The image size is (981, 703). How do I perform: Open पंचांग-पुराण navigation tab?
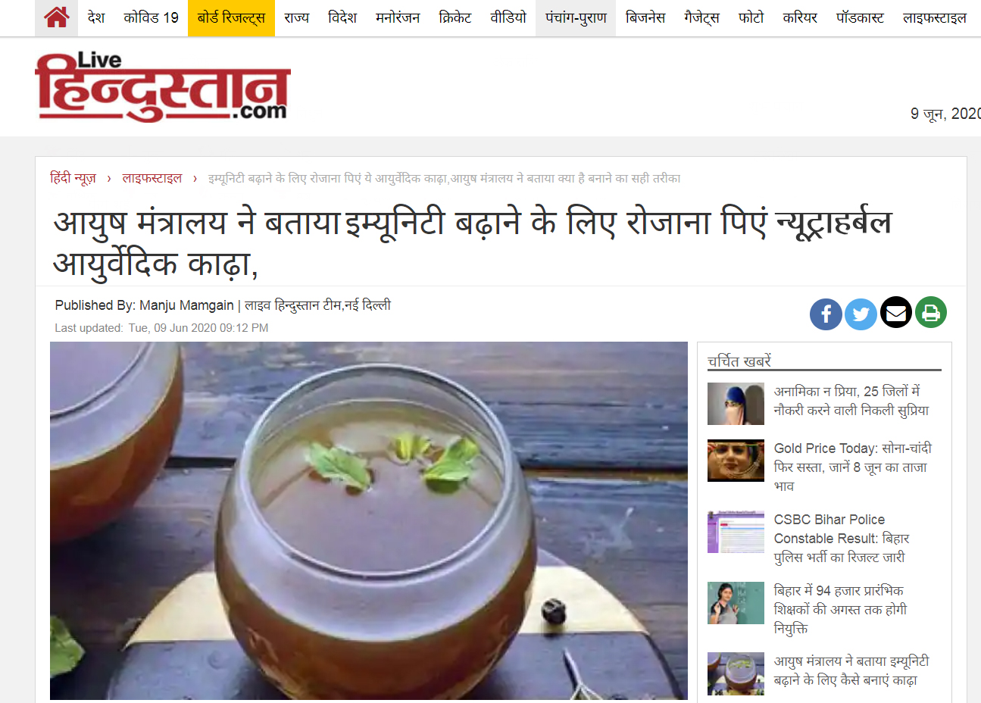(x=576, y=17)
